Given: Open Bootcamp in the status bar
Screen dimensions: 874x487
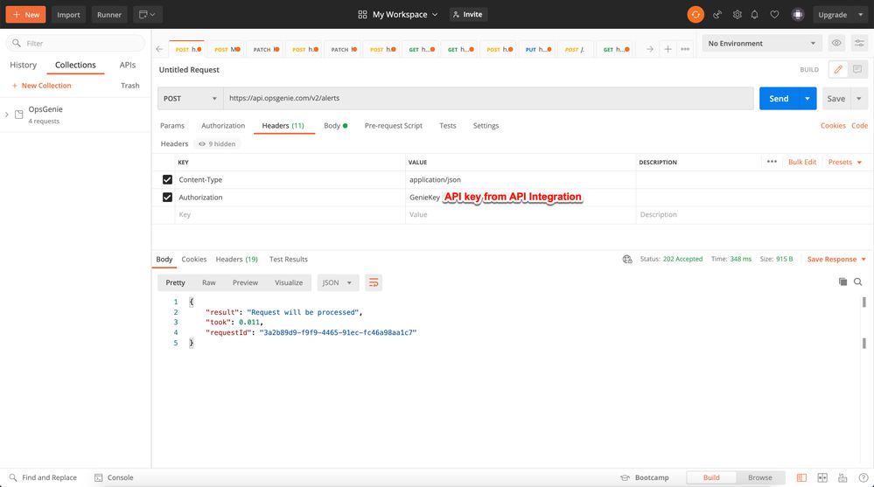Looking at the screenshot, I should 645,477.
